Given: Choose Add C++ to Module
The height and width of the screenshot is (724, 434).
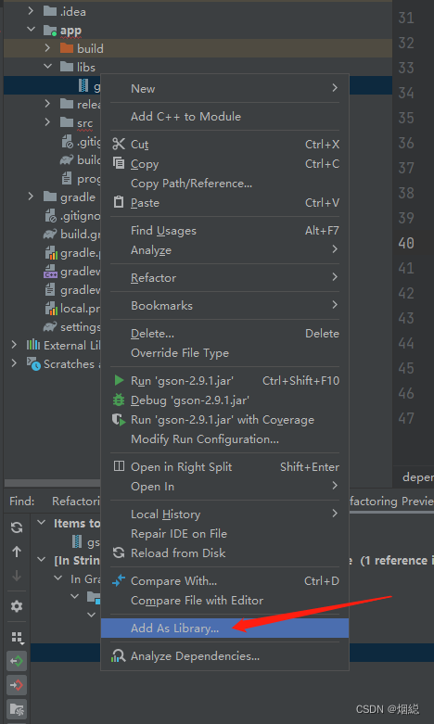Looking at the screenshot, I should pyautogui.click(x=224, y=117).
